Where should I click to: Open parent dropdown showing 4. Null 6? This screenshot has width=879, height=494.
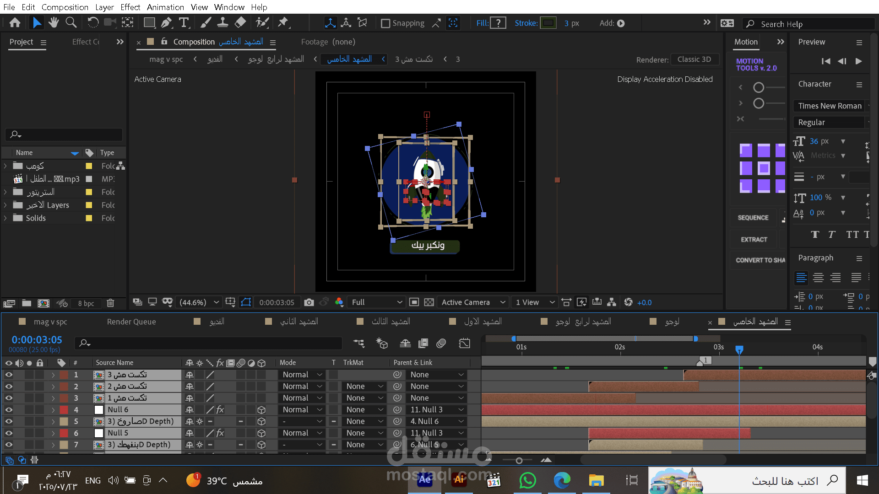[x=437, y=421]
